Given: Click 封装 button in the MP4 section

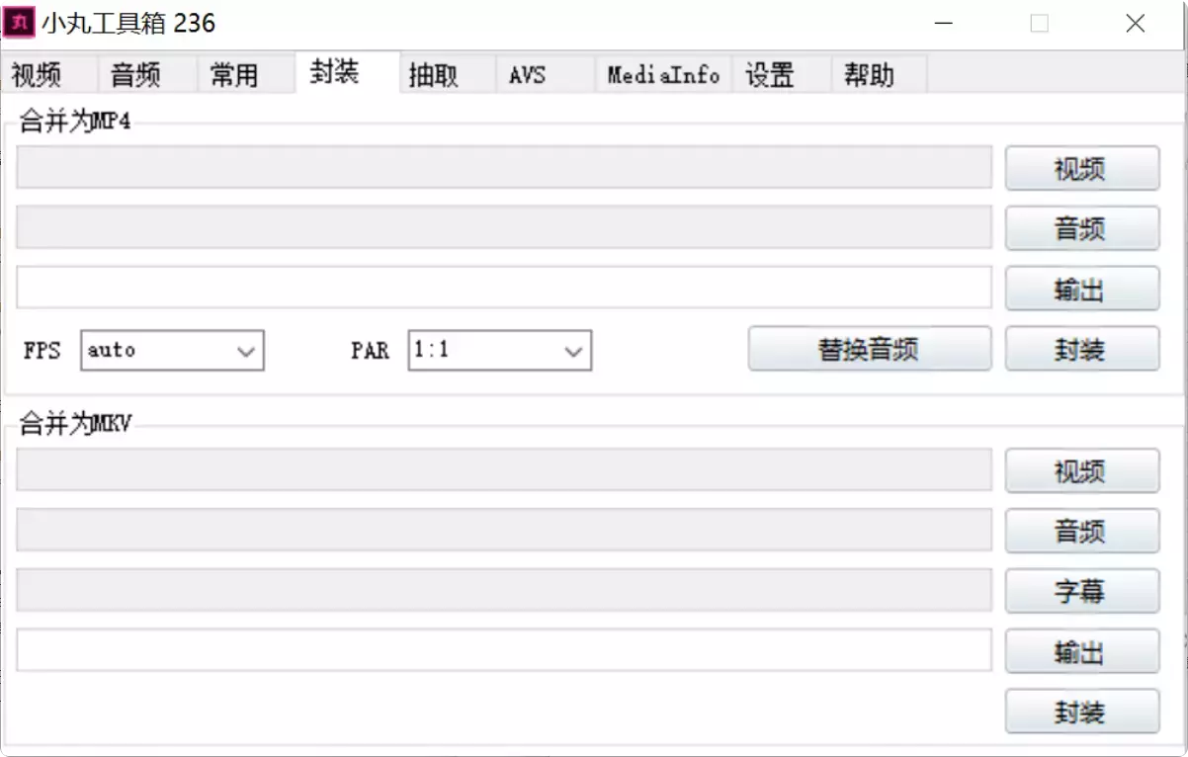Looking at the screenshot, I should tap(1081, 348).
